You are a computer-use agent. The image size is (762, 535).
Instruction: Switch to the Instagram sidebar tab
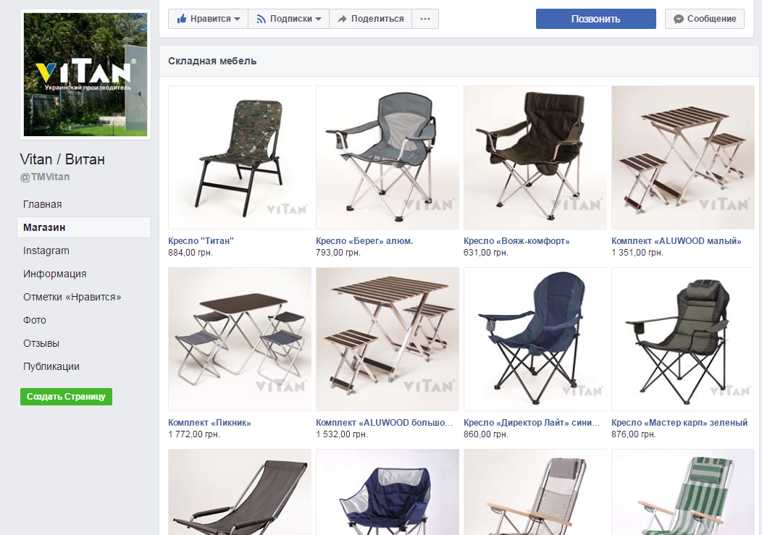[46, 250]
